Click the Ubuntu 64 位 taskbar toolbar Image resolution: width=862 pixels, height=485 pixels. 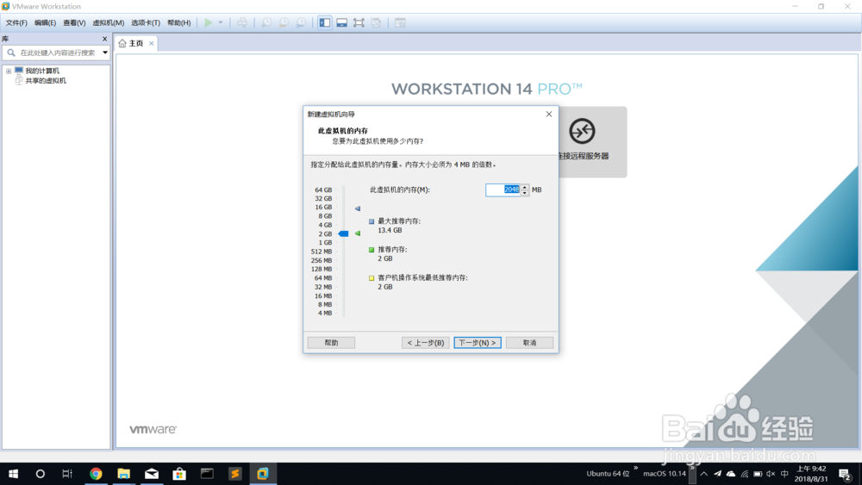(x=608, y=474)
